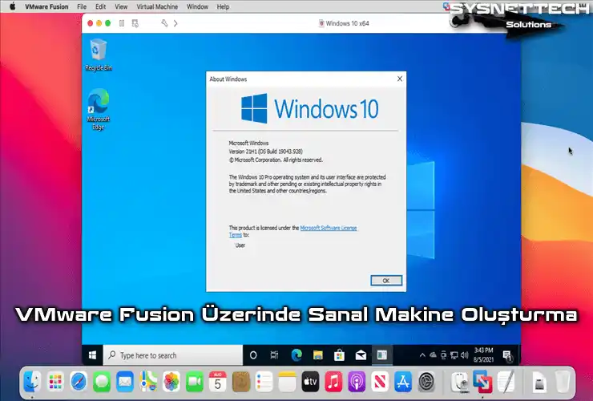Click VMware Fusion icon in the Dock
This screenshot has height=401, width=593.
(x=482, y=382)
